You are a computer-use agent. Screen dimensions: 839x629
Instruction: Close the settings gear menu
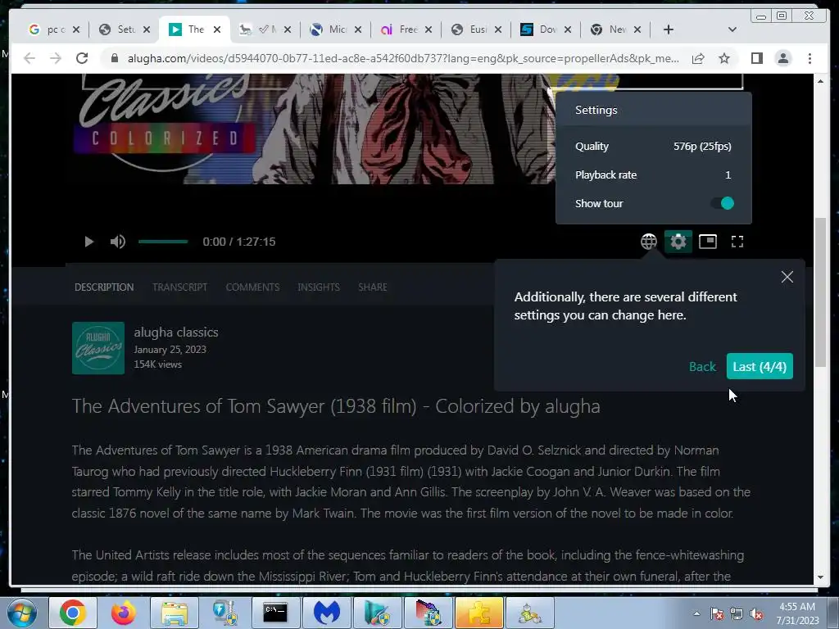click(x=678, y=242)
